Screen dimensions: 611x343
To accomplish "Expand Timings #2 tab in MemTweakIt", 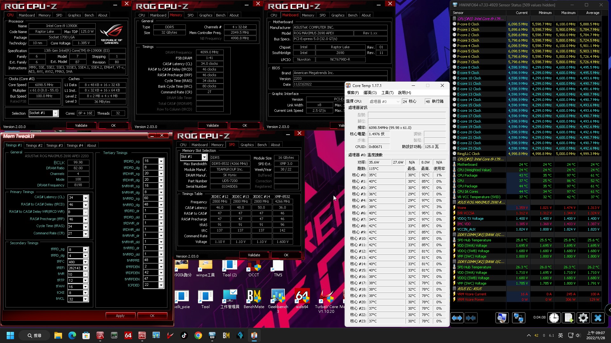I will (x=33, y=145).
